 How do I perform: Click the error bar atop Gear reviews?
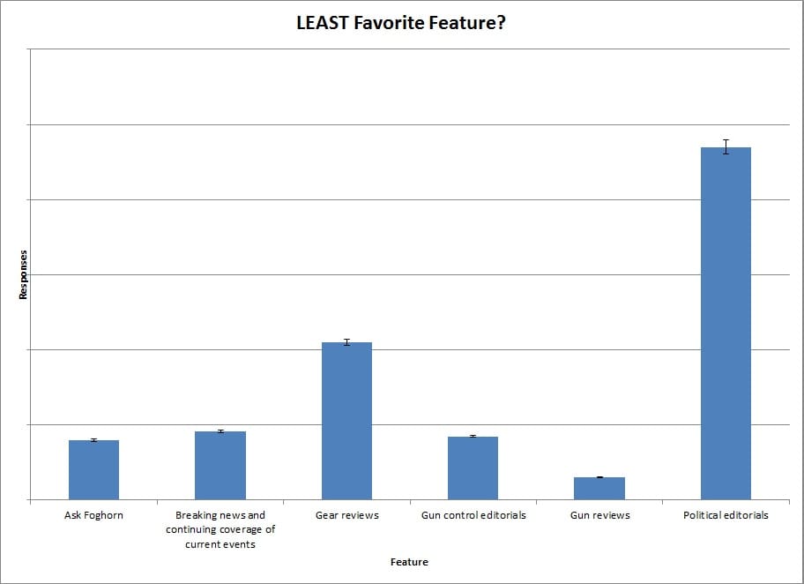(x=346, y=342)
